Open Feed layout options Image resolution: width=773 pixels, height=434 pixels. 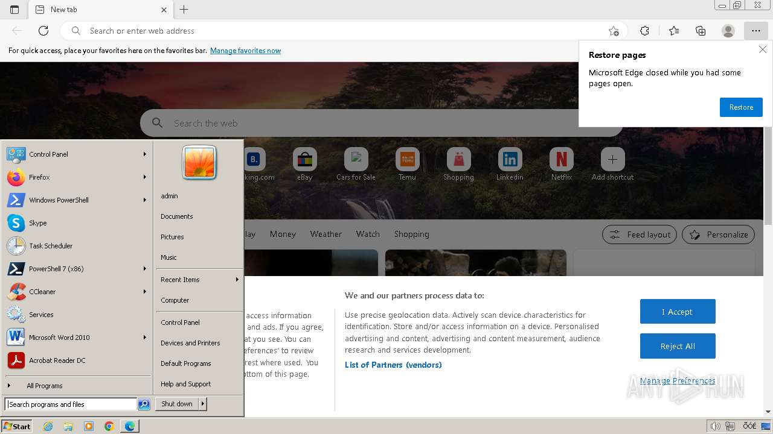(x=640, y=234)
